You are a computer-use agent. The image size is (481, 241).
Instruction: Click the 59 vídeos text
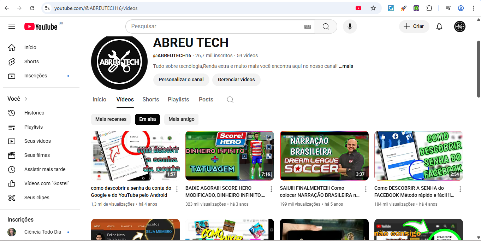(x=247, y=55)
